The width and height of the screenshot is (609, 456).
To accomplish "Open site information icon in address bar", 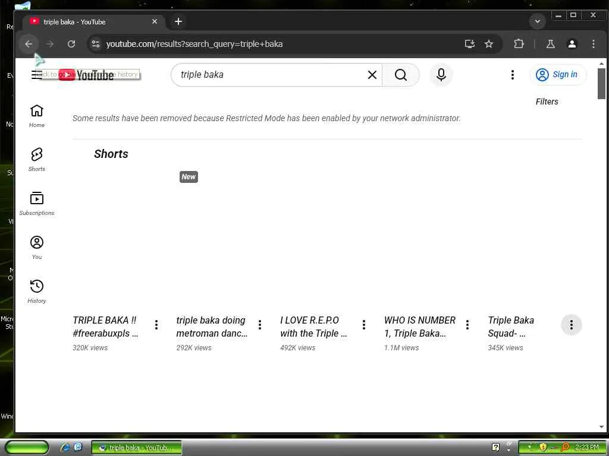I will tap(96, 44).
